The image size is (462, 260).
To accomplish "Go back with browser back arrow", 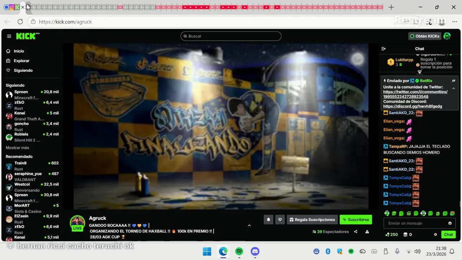I will (8, 22).
